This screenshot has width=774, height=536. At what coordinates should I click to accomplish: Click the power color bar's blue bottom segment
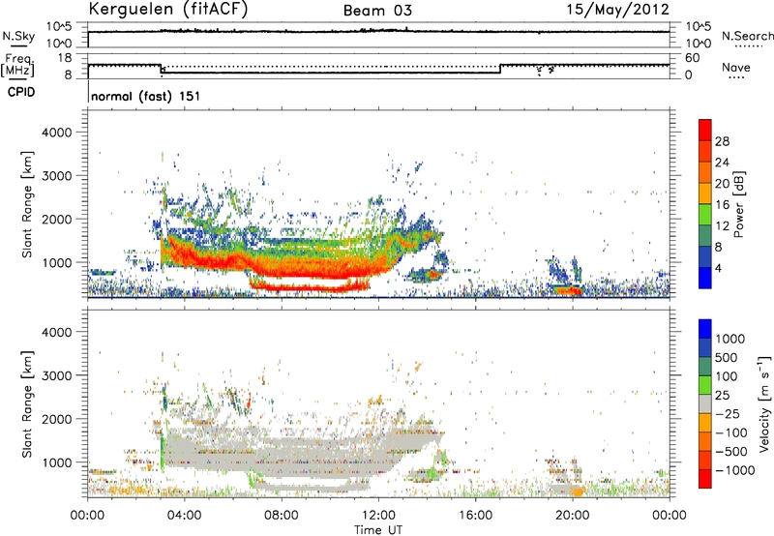pyautogui.click(x=705, y=278)
